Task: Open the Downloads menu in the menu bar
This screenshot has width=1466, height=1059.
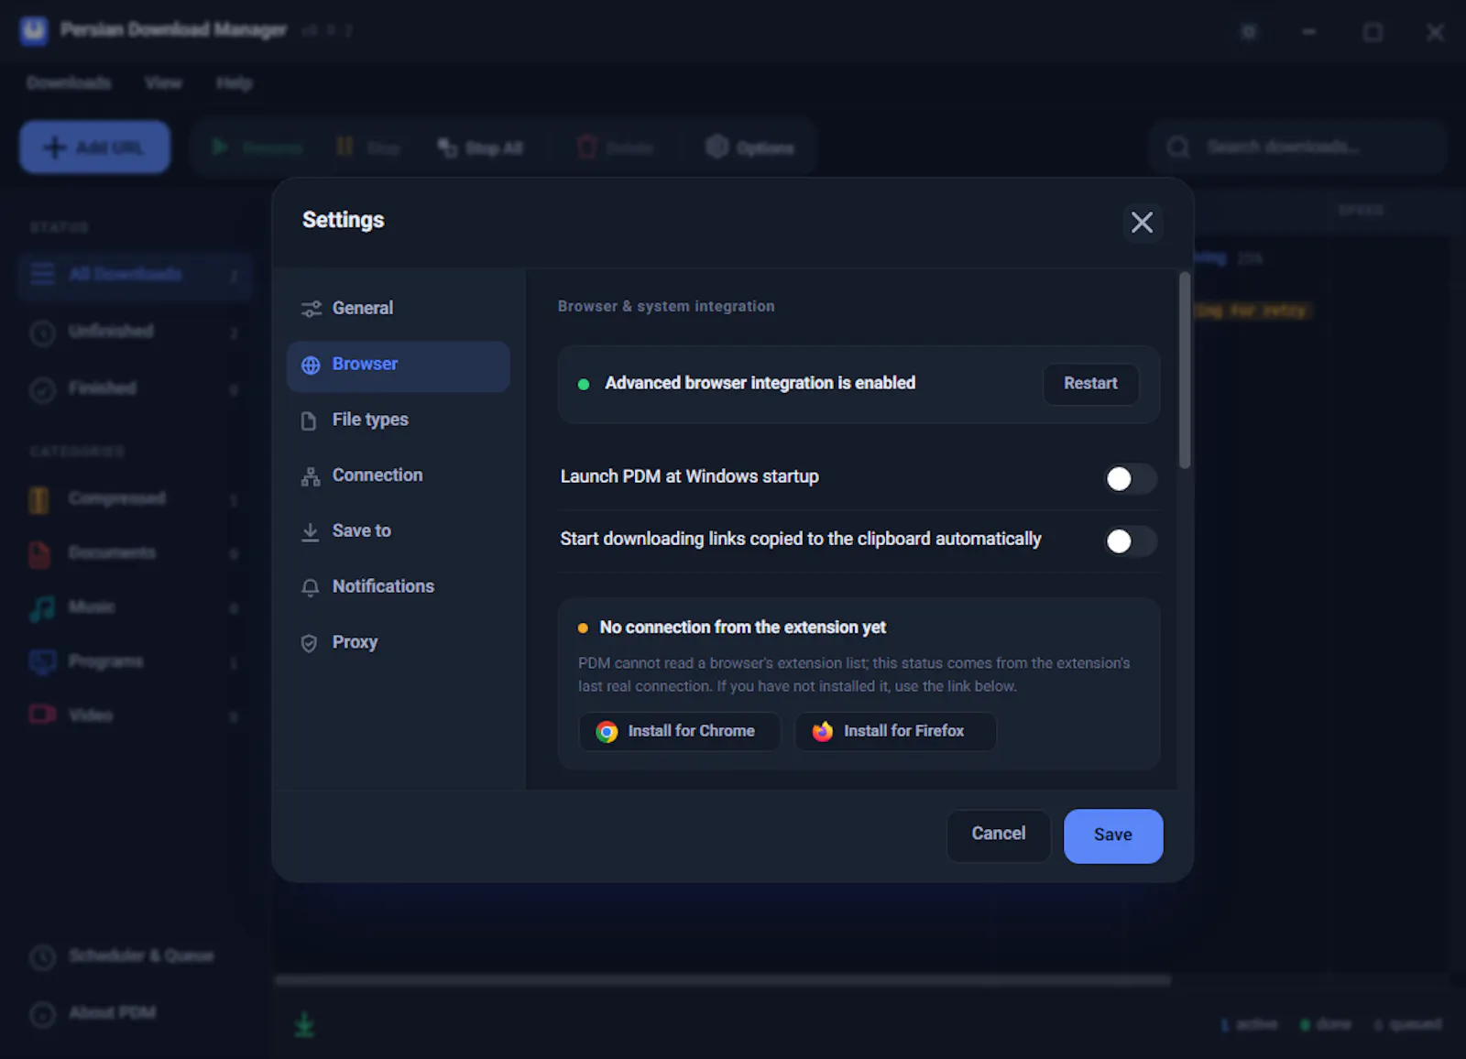Action: pyautogui.click(x=69, y=83)
